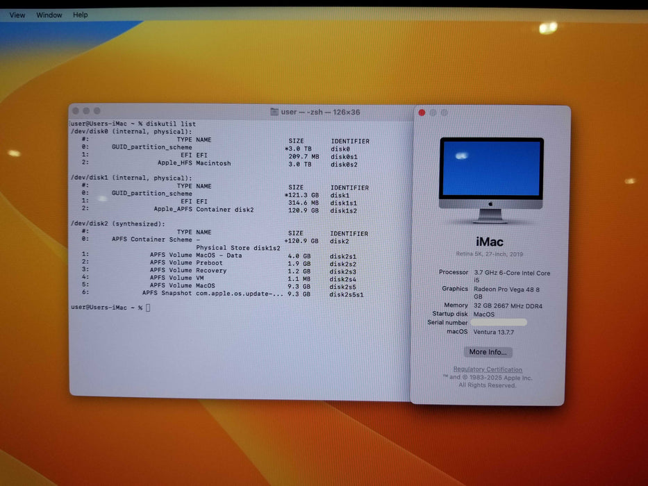648x486 pixels.
Task: Click the '209.7 MB' size value
Action: [x=304, y=157]
